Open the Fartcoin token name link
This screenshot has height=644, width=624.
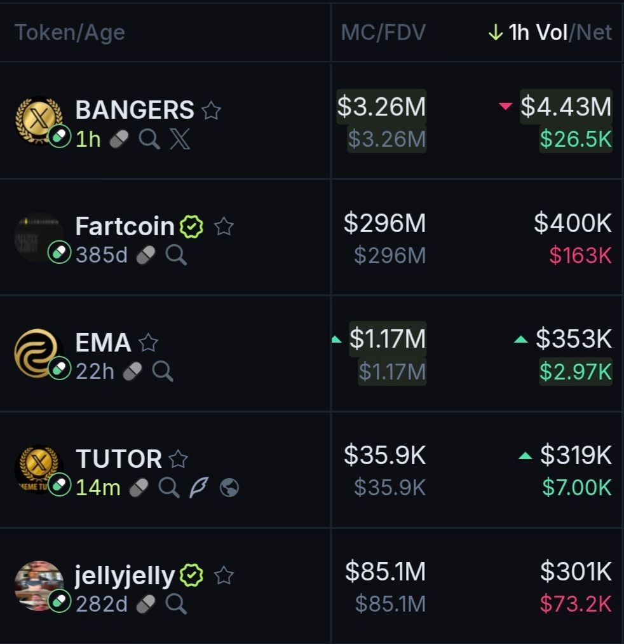point(125,226)
